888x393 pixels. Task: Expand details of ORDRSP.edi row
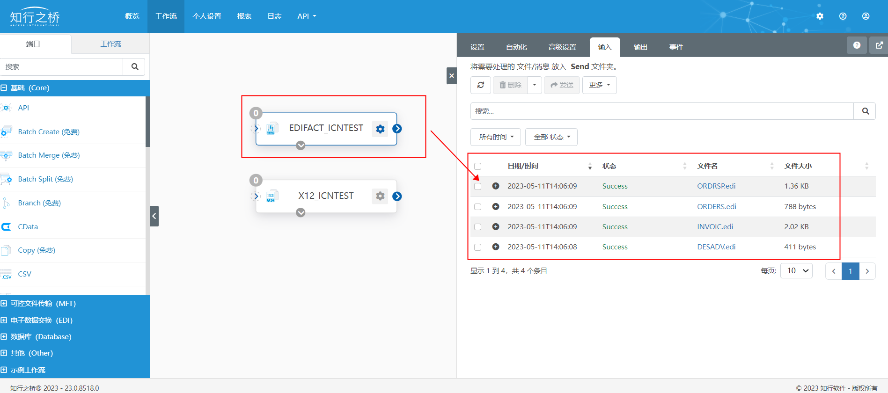click(x=495, y=186)
